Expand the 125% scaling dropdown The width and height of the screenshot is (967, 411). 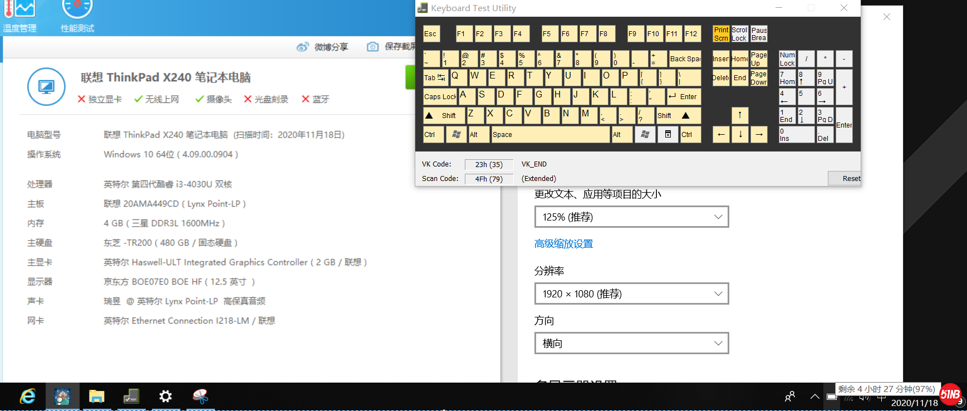pos(631,217)
